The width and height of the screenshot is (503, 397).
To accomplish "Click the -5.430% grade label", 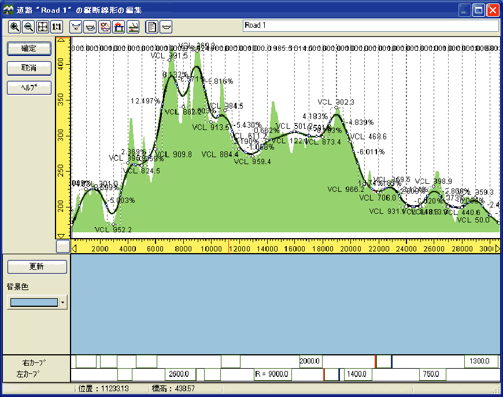I will 247,125.
